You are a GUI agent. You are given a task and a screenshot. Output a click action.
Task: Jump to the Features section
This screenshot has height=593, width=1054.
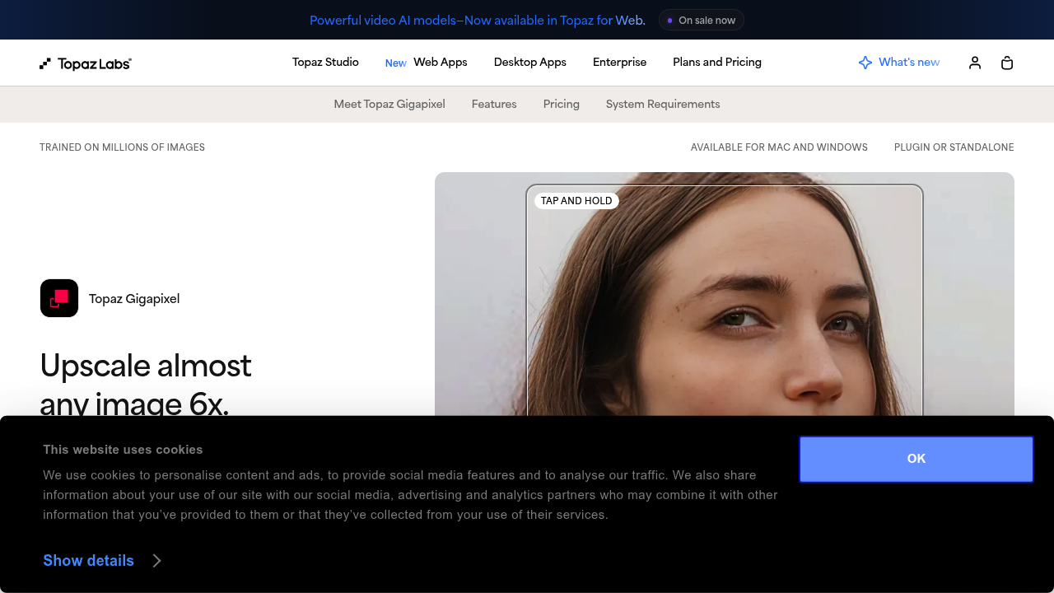(x=494, y=105)
